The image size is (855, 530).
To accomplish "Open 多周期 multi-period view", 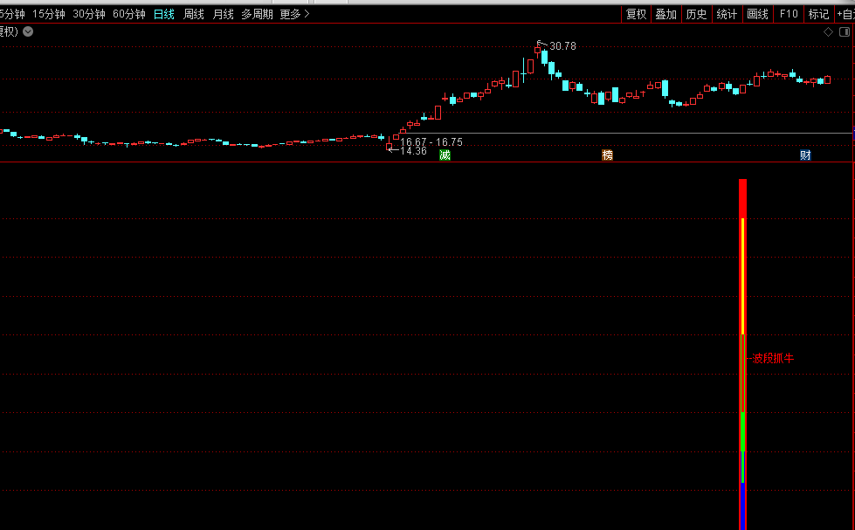I will tap(257, 14).
